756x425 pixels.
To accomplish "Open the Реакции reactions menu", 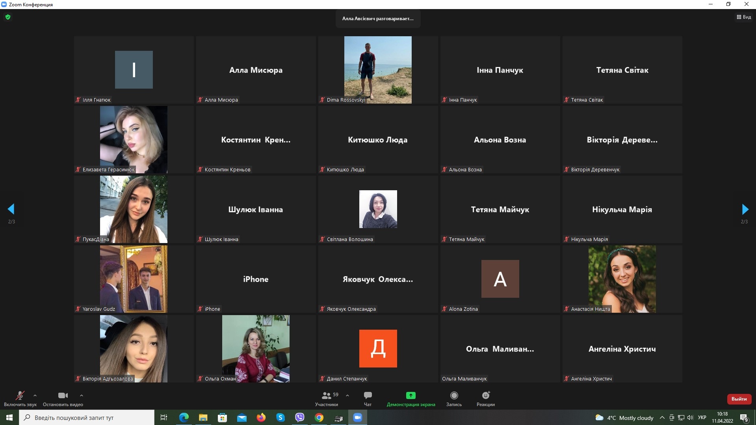I will pyautogui.click(x=485, y=398).
